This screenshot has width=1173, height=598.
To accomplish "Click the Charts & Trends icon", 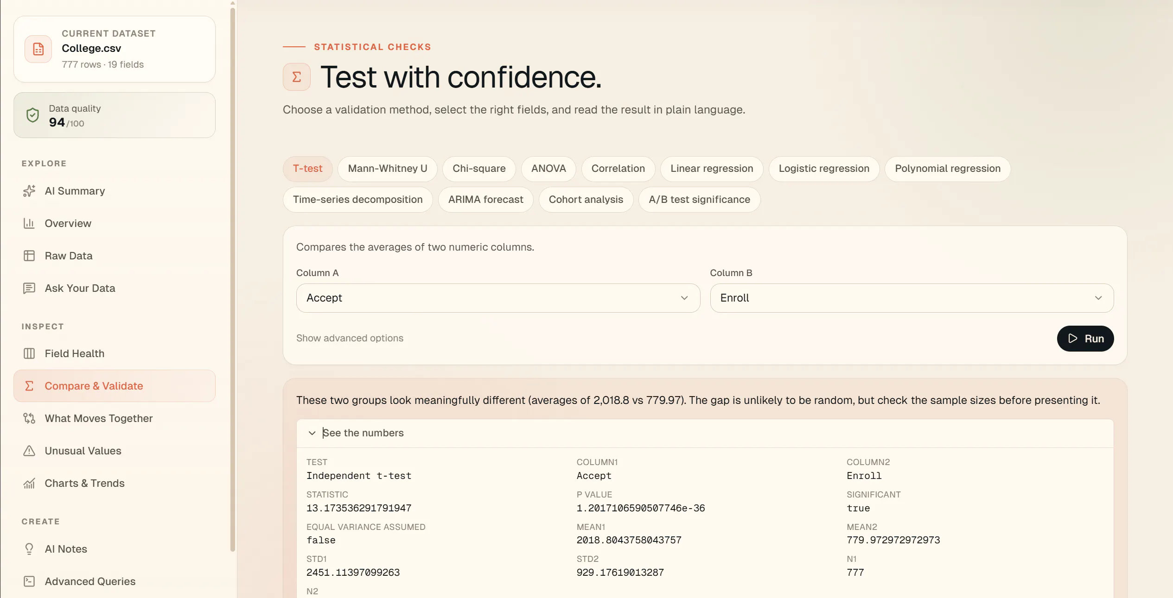I will point(29,483).
